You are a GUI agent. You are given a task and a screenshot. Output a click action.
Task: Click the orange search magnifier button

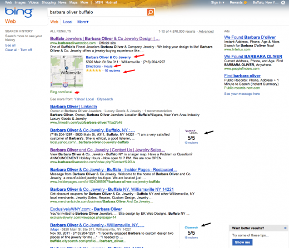151,12
